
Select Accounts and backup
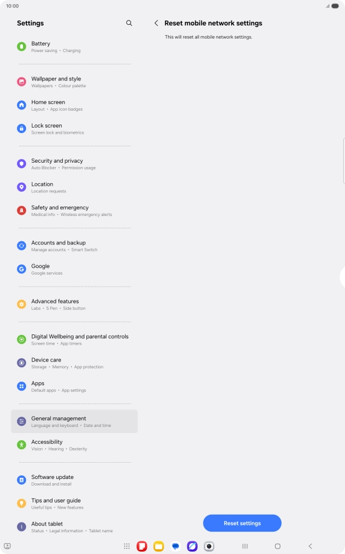click(74, 246)
